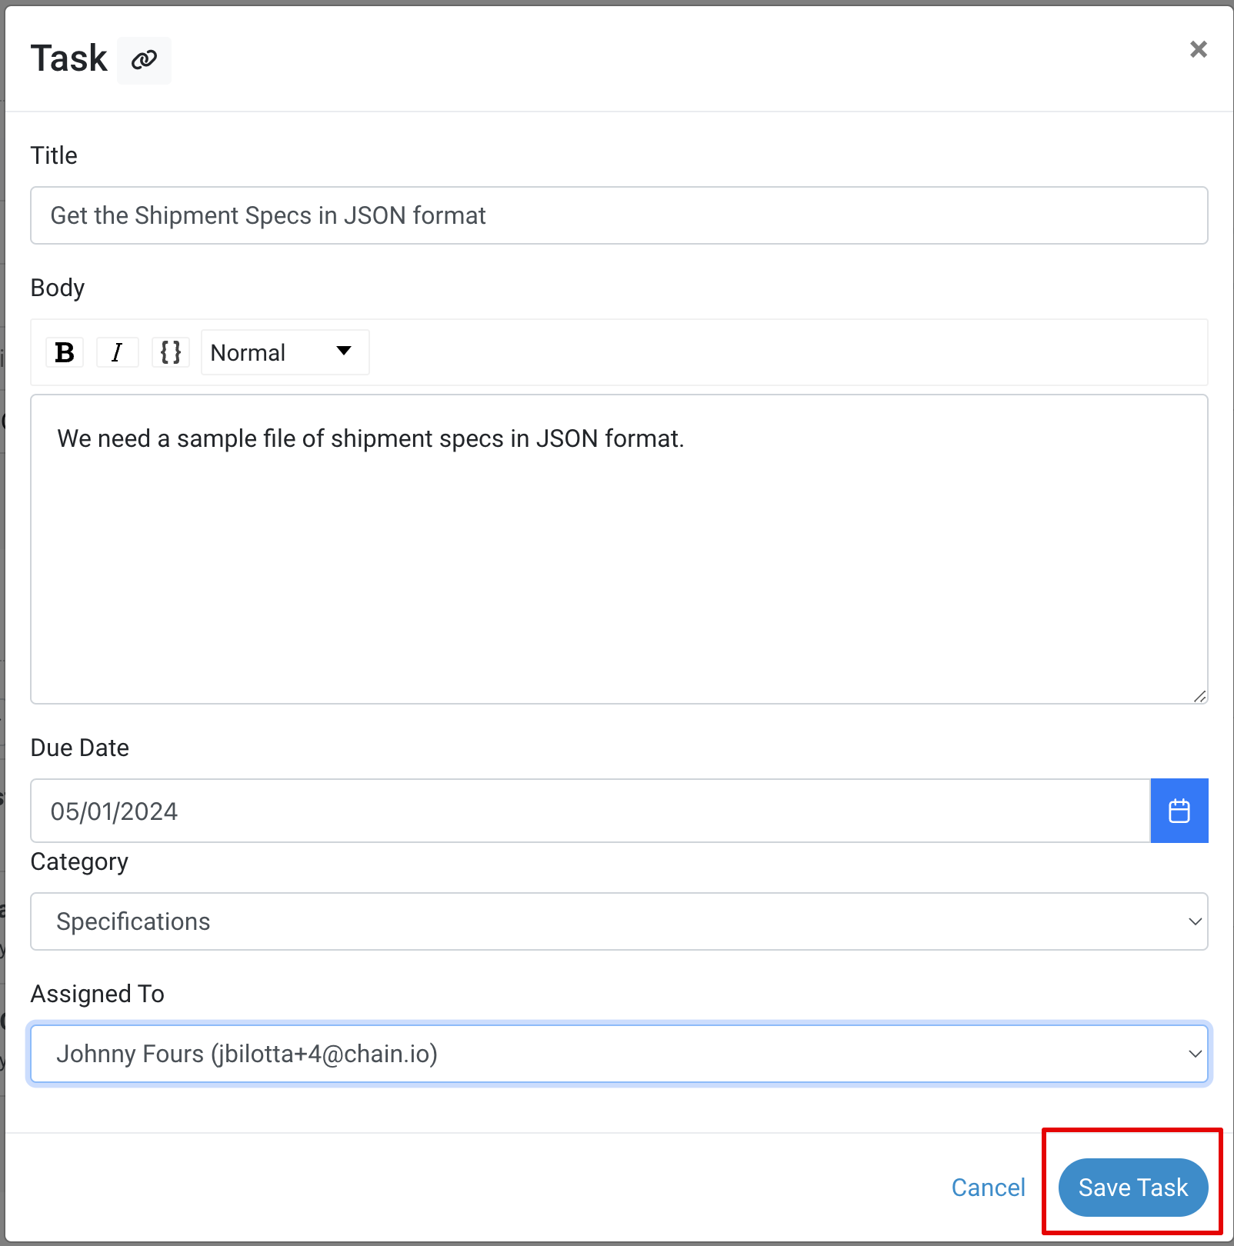Open the calendar date picker
This screenshot has height=1246, width=1234.
[x=1179, y=811]
